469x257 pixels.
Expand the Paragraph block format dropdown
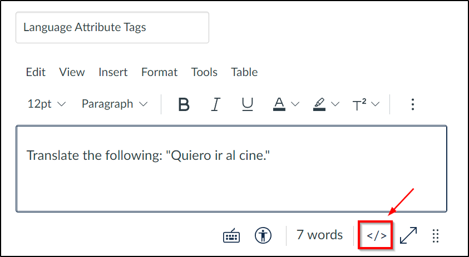point(115,104)
